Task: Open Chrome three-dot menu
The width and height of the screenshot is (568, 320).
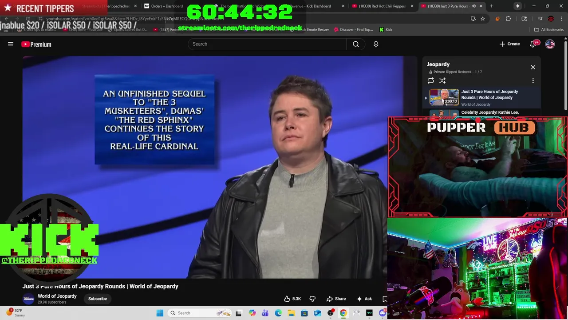Action: coord(561,19)
